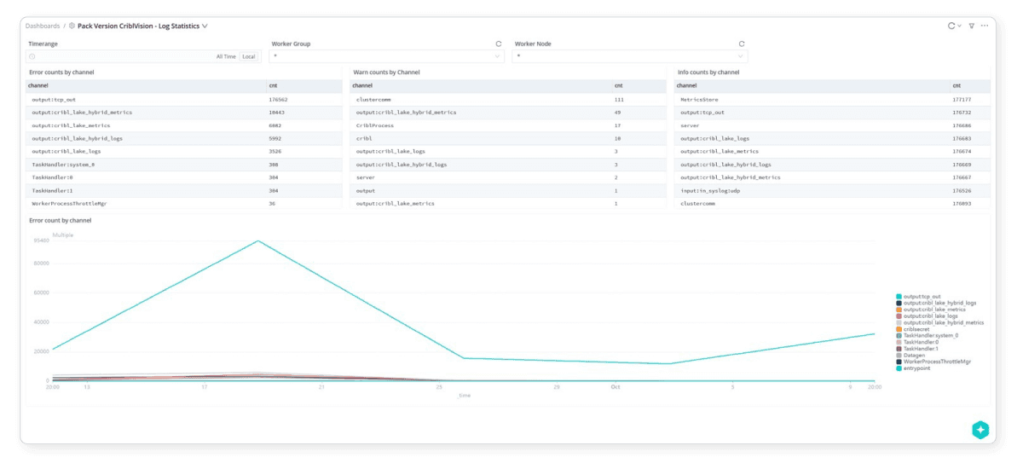The width and height of the screenshot is (1023, 469).
Task: Open the Copilot hexagon assistant icon
Action: (x=980, y=430)
